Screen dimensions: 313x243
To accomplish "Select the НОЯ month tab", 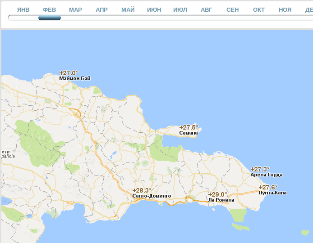I will 285,9.
